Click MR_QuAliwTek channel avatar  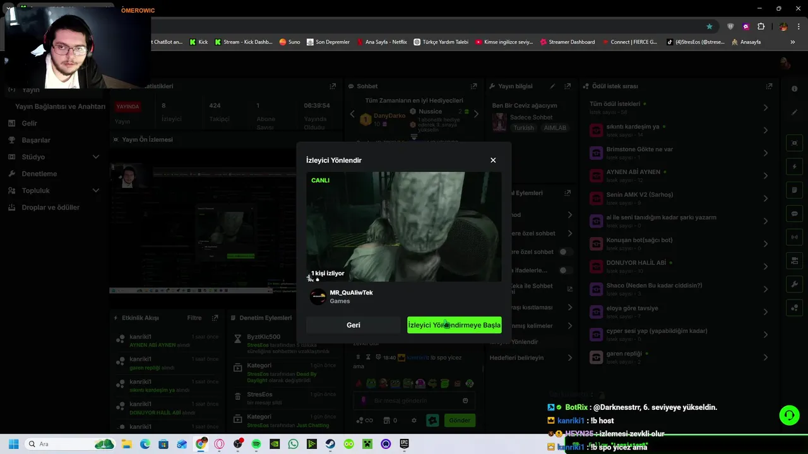(x=318, y=296)
